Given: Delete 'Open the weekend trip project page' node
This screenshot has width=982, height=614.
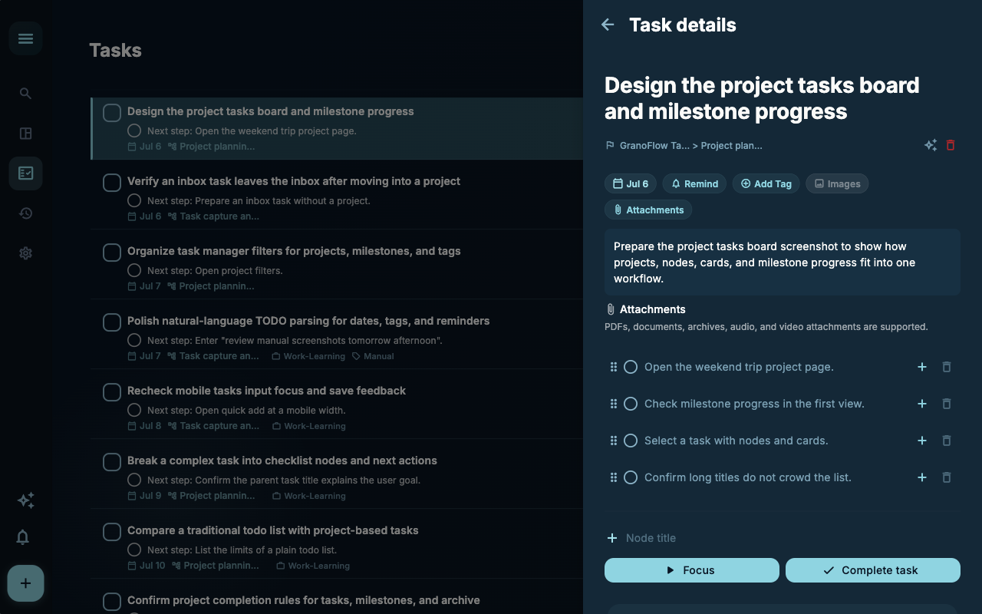Looking at the screenshot, I should click(x=947, y=367).
